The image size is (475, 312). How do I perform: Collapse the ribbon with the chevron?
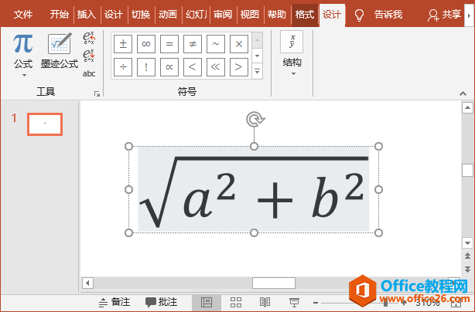[x=463, y=93]
